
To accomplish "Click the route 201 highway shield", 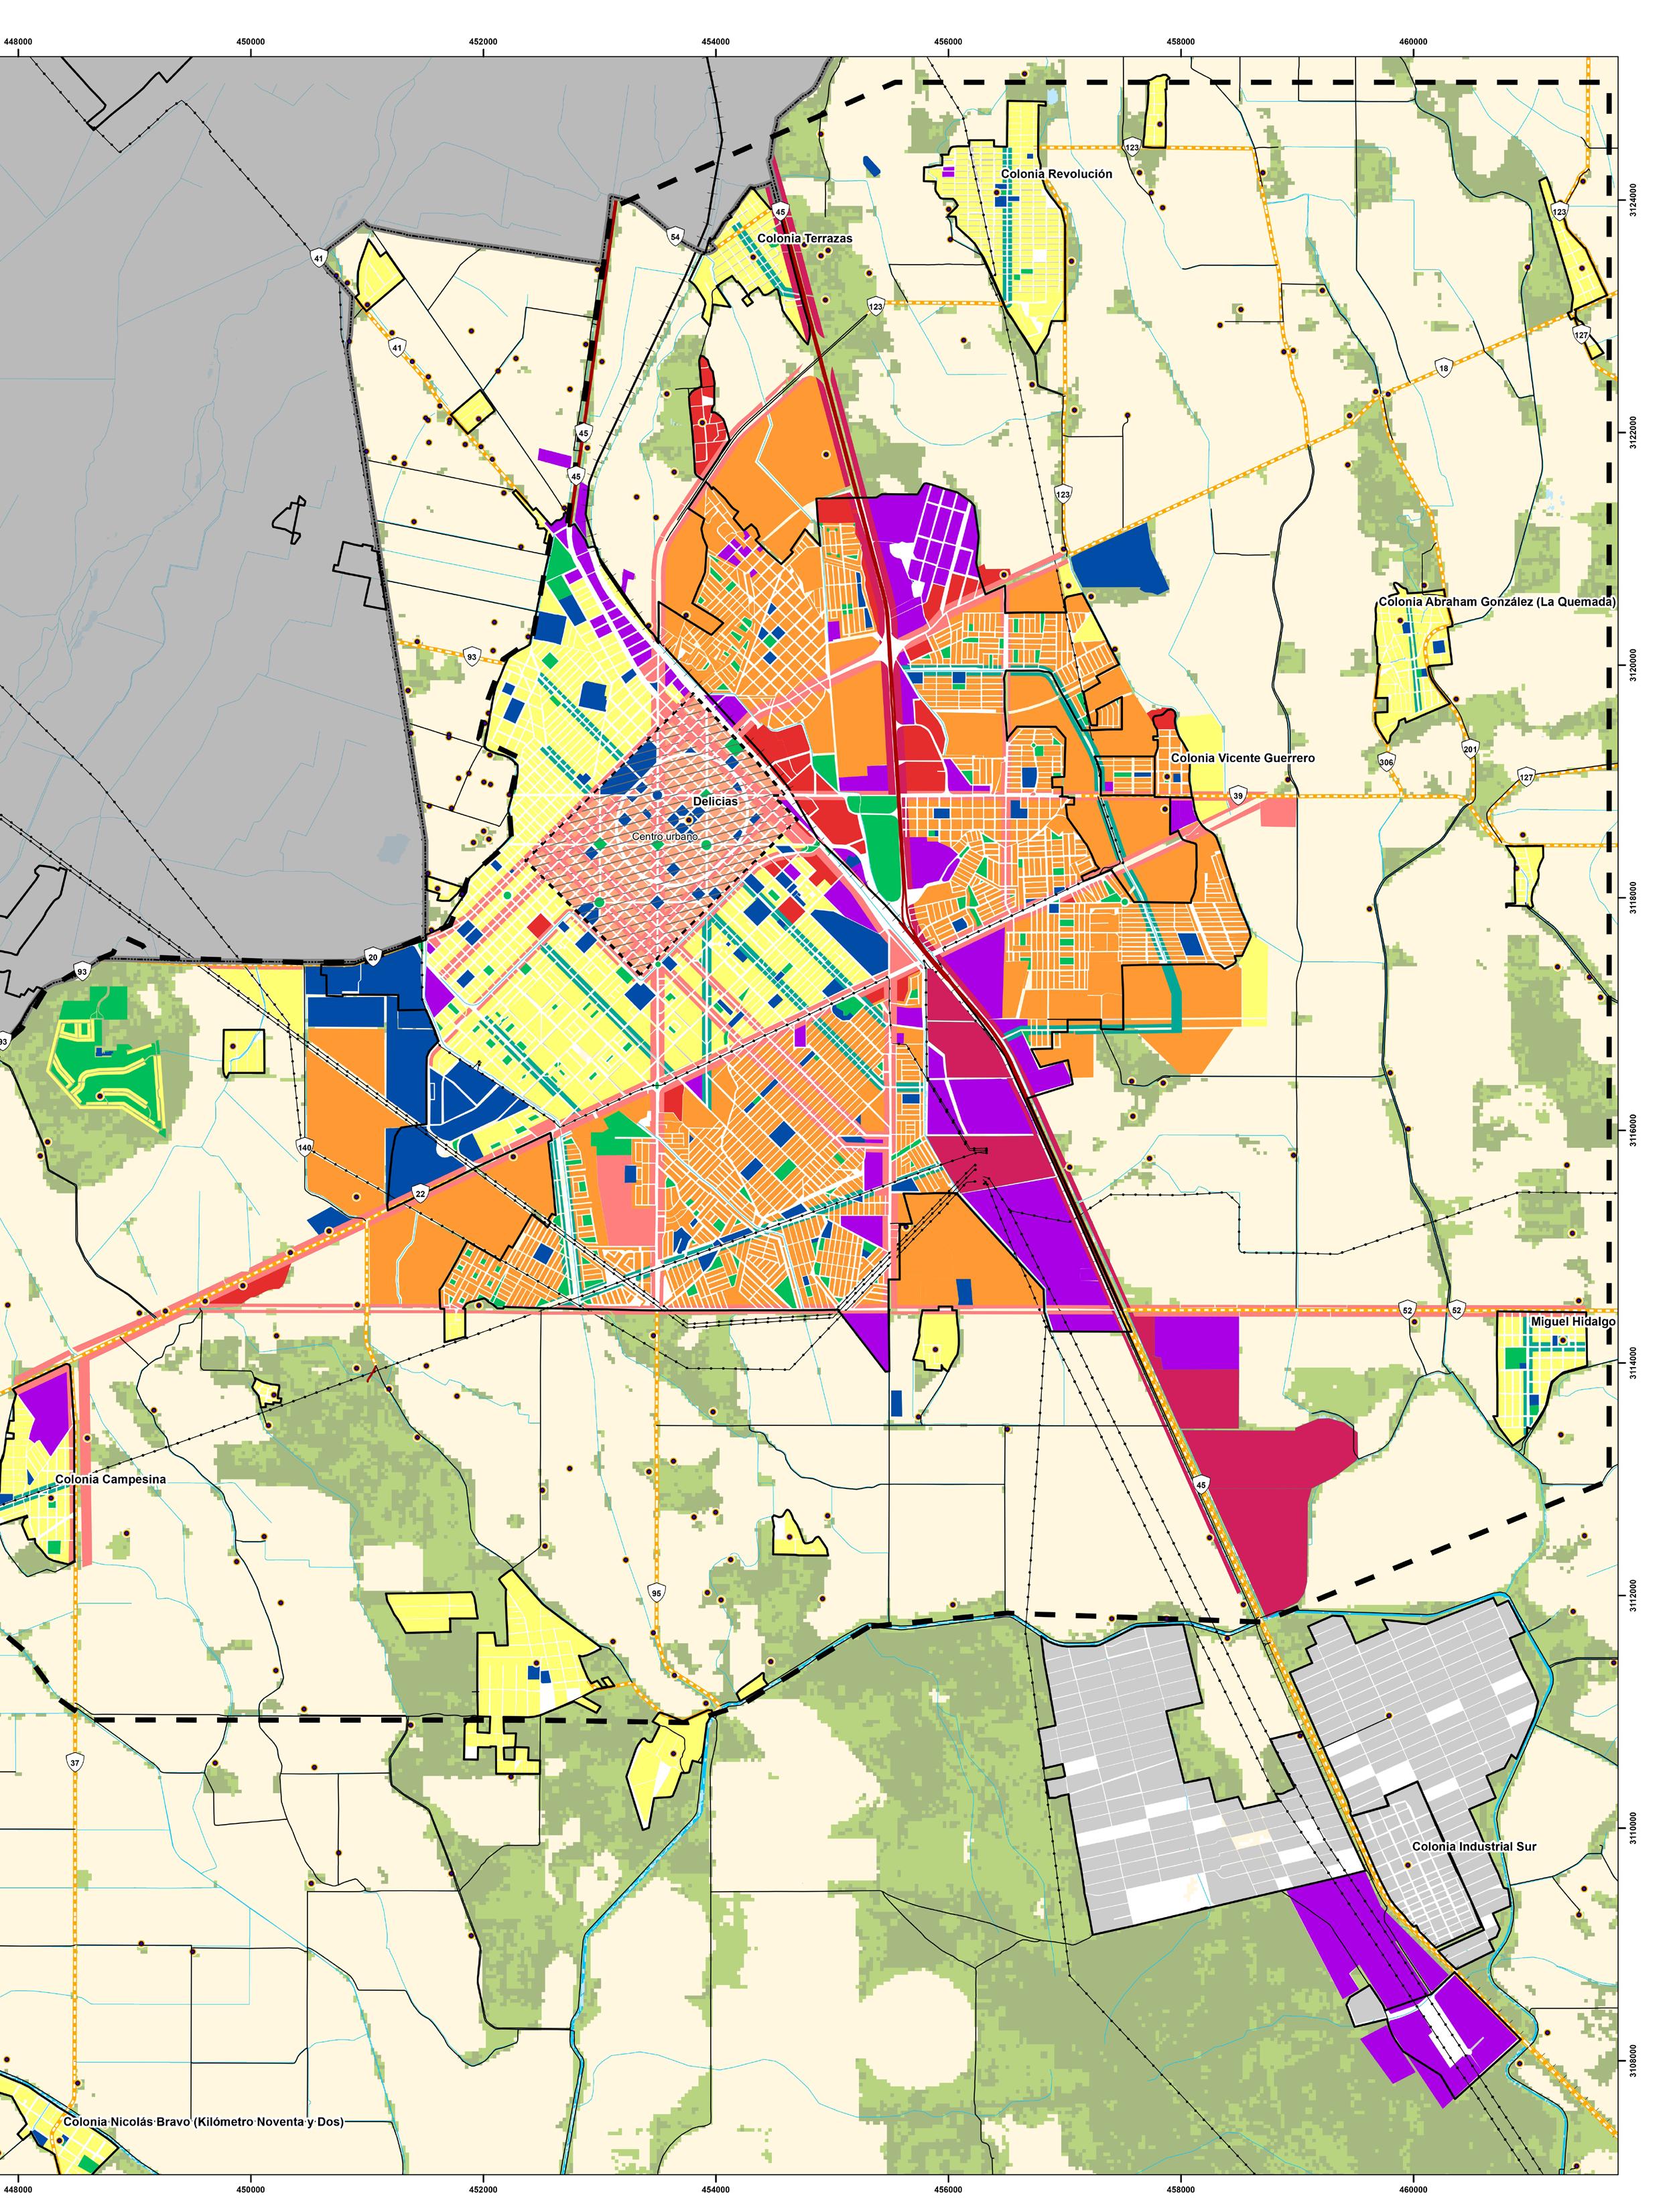I will click(x=1469, y=749).
